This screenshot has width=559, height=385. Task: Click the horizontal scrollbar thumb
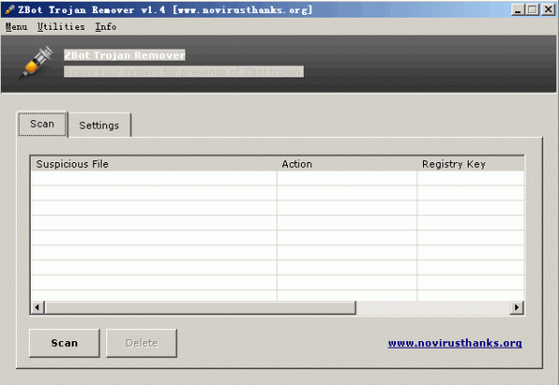200,308
